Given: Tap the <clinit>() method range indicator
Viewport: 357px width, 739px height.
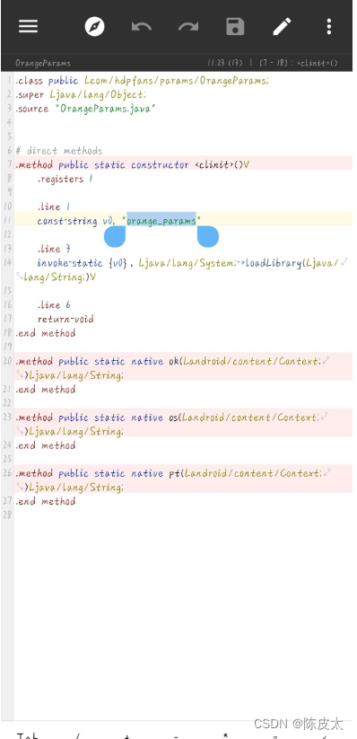Looking at the screenshot, I should (299, 63).
